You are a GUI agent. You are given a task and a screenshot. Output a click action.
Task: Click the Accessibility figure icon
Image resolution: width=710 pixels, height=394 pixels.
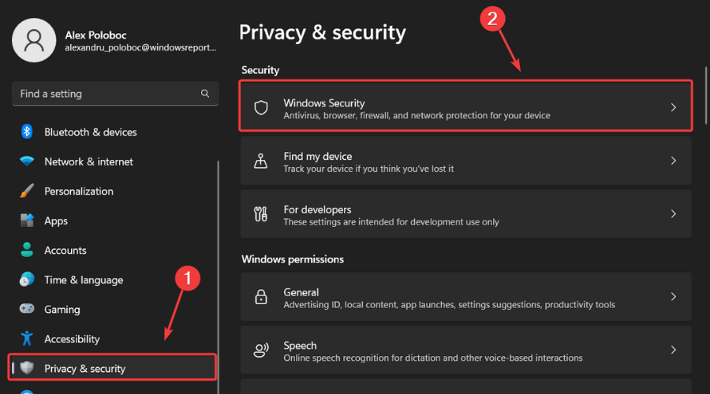coord(27,338)
